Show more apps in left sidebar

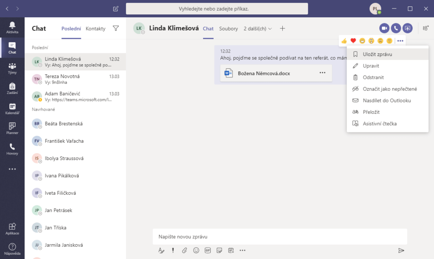coord(12,169)
